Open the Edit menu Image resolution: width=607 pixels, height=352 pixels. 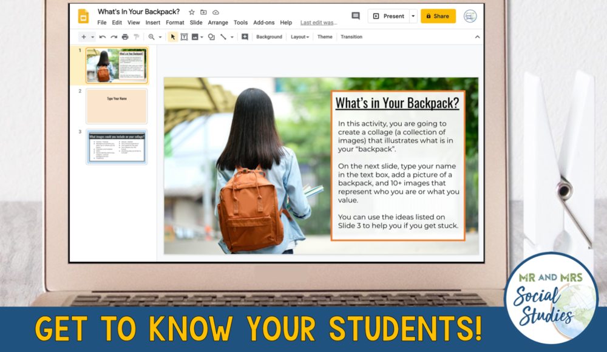click(117, 22)
